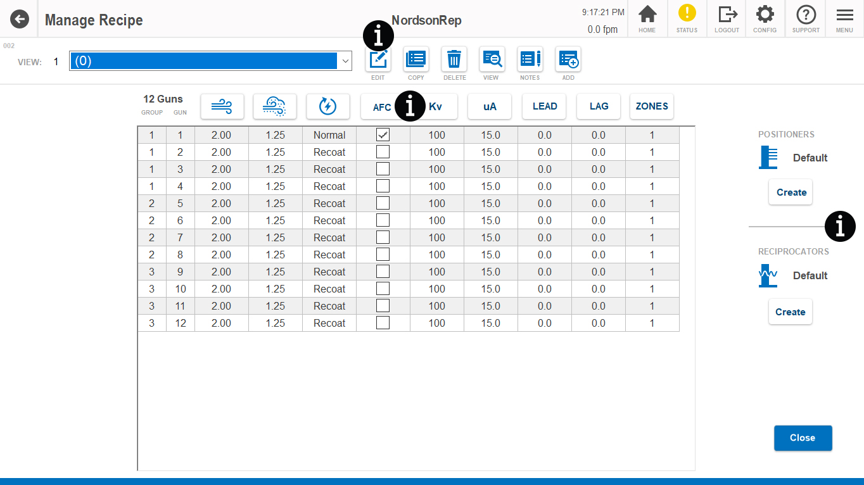Click the electrostatic mode column icon

327,106
